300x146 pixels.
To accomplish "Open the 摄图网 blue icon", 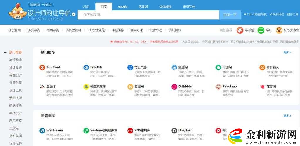I will click(174, 67).
